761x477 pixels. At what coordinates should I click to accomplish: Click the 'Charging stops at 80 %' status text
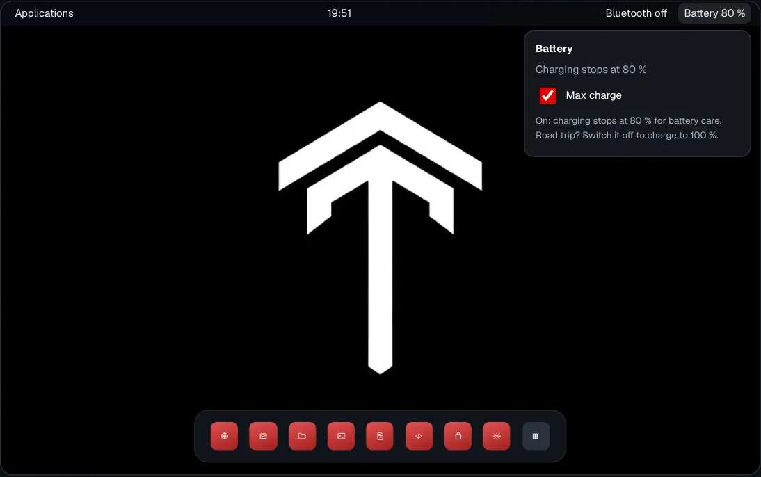click(591, 70)
